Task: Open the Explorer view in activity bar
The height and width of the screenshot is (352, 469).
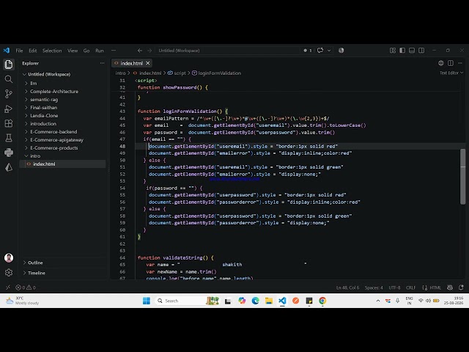Action: coord(9,65)
